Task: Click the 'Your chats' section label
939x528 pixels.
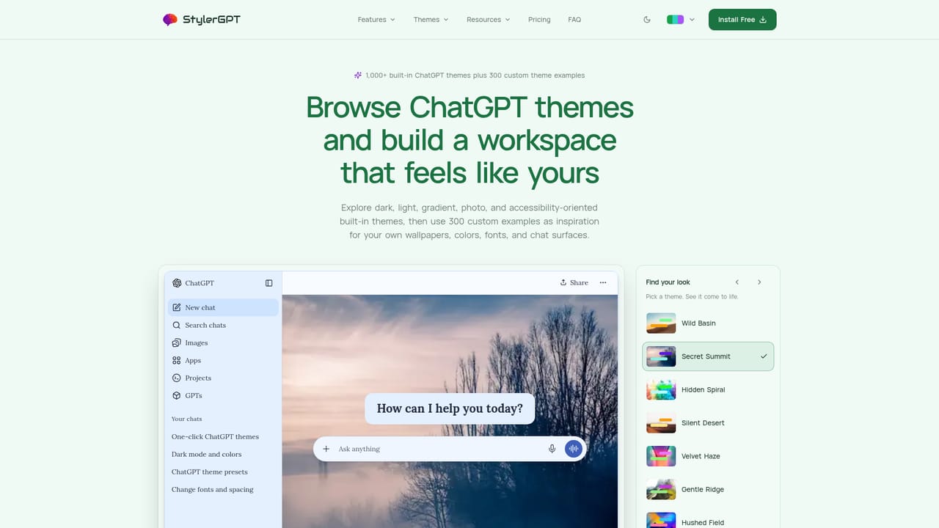Action: point(186,419)
